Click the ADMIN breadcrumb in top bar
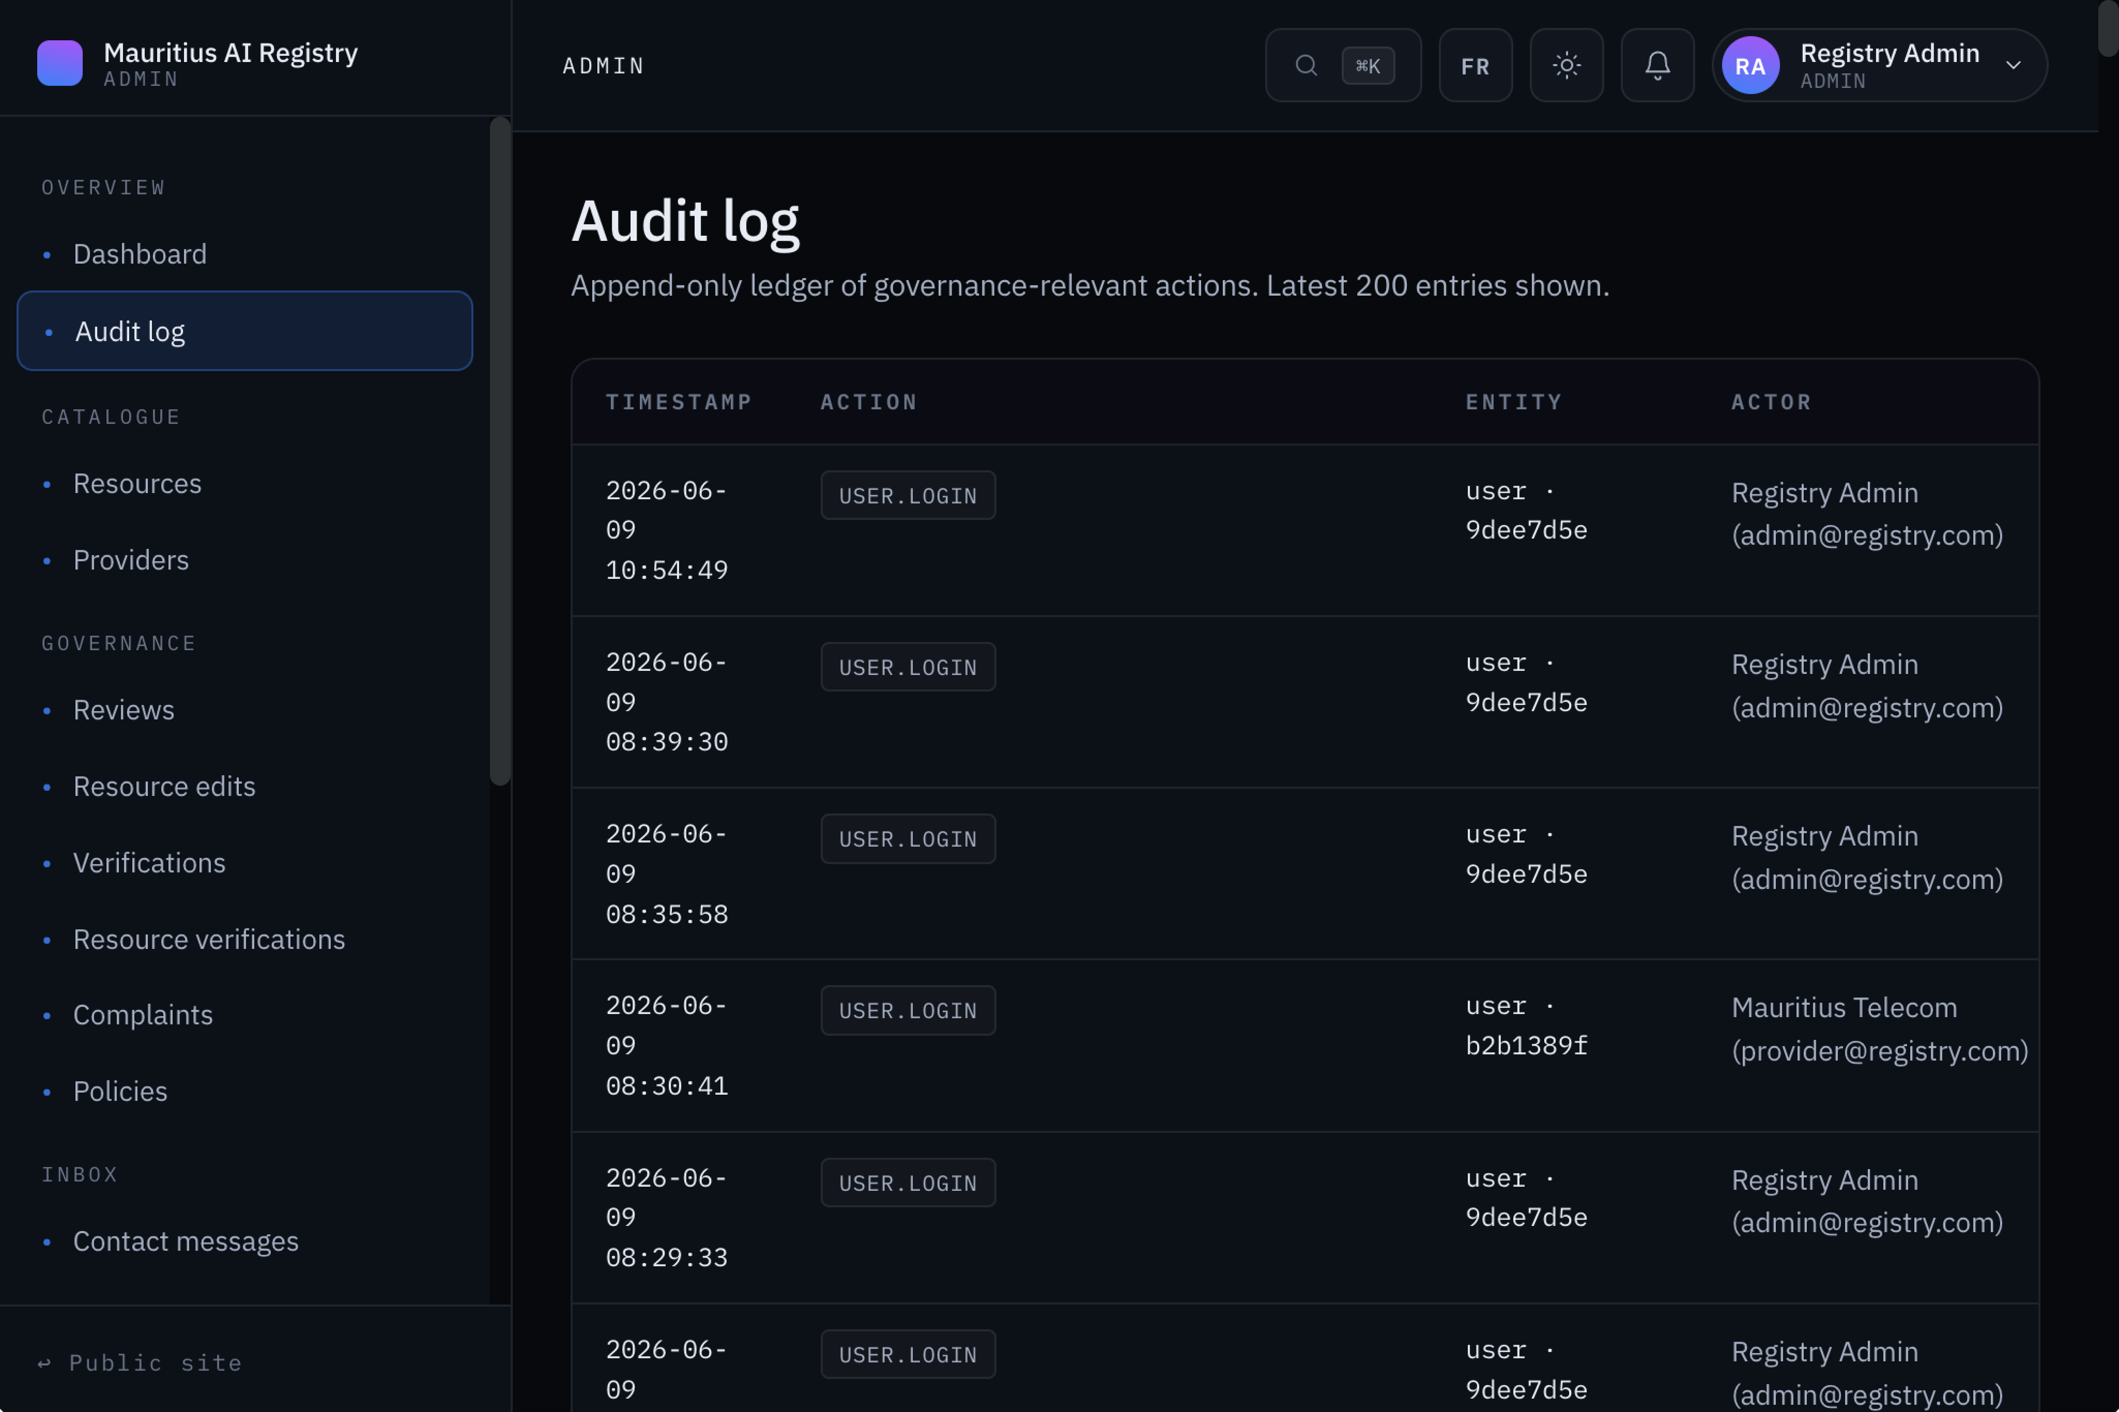The width and height of the screenshot is (2119, 1412). [603, 66]
